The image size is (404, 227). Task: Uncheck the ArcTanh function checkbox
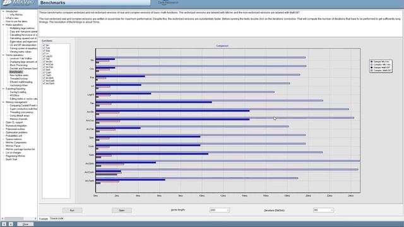point(44,83)
